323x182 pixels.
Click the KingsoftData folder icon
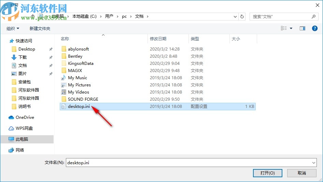click(64, 63)
